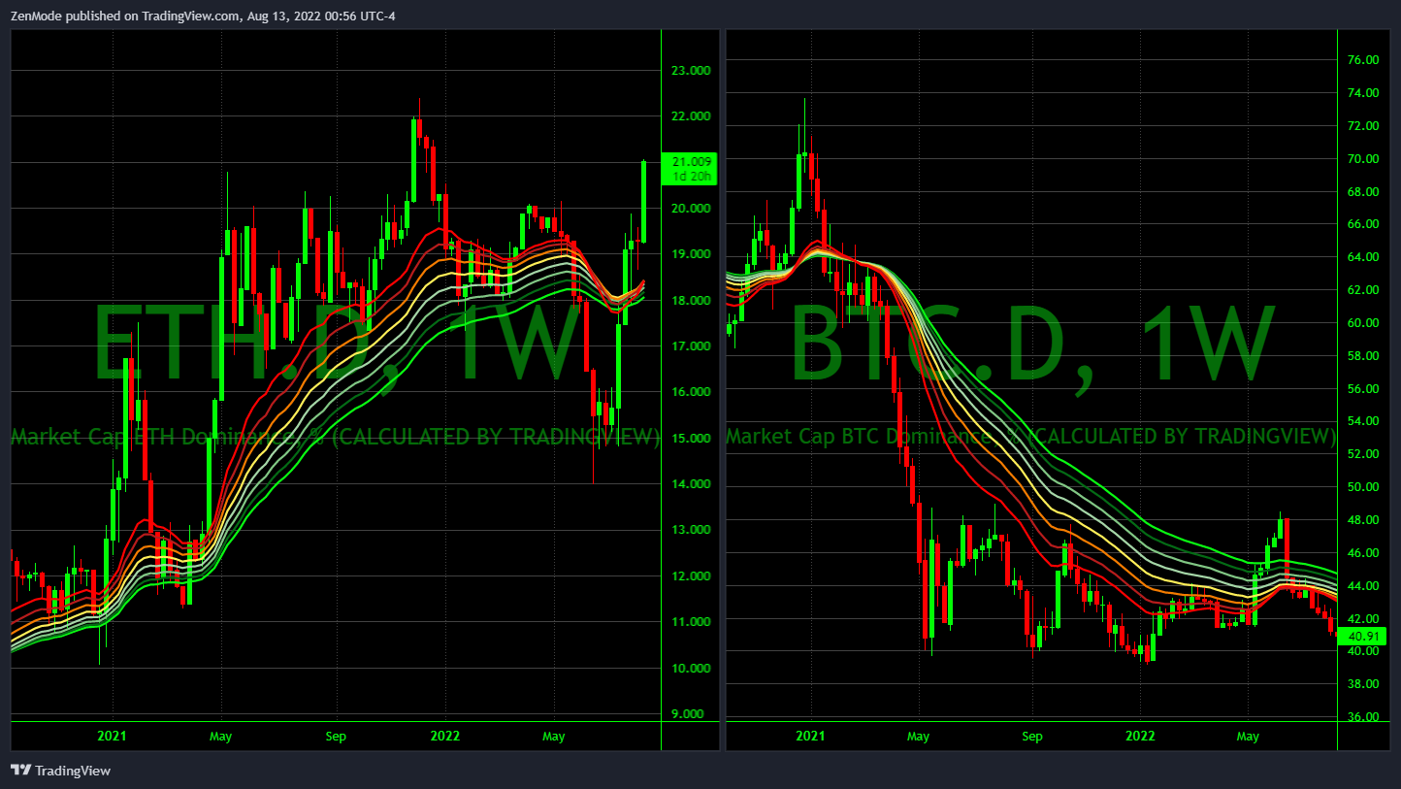The width and height of the screenshot is (1401, 789).
Task: Select 10.000 on the ETH.D price axis
Action: 692,668
